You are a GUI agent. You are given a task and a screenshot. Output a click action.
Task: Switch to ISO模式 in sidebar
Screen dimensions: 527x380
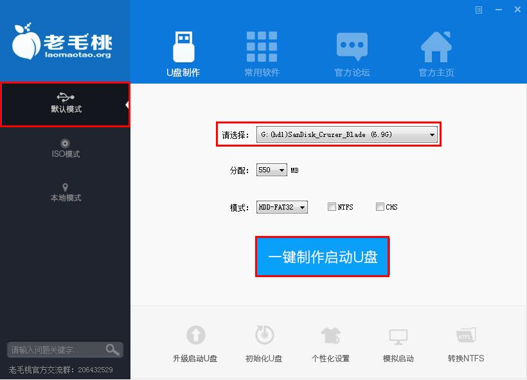pos(66,149)
